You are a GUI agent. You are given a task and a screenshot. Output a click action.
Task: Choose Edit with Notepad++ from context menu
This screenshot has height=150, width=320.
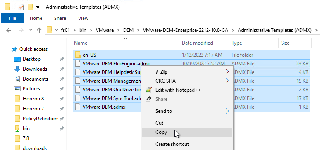pos(187,90)
